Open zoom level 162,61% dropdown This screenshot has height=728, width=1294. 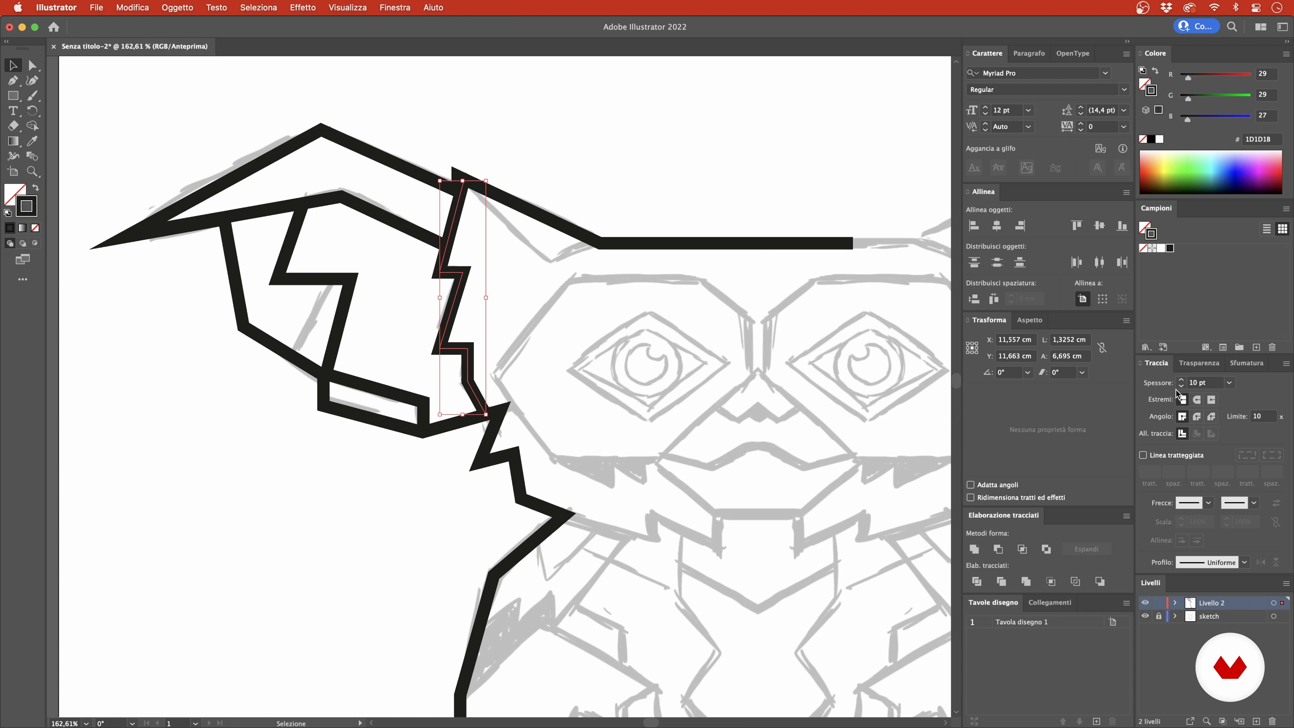[86, 724]
